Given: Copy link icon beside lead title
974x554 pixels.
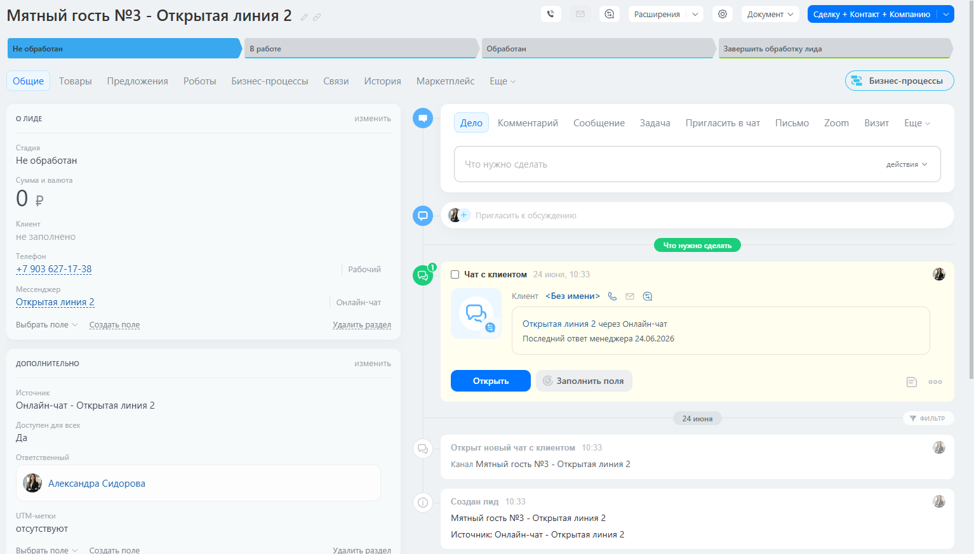Looking at the screenshot, I should click(317, 17).
